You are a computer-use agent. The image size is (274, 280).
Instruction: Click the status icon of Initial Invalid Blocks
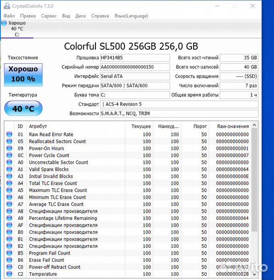pos(9,176)
